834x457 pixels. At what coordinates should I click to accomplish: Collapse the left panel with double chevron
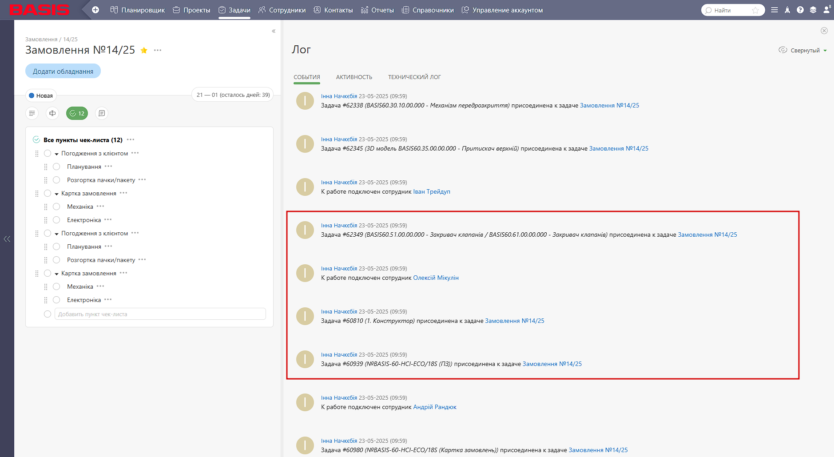[274, 31]
